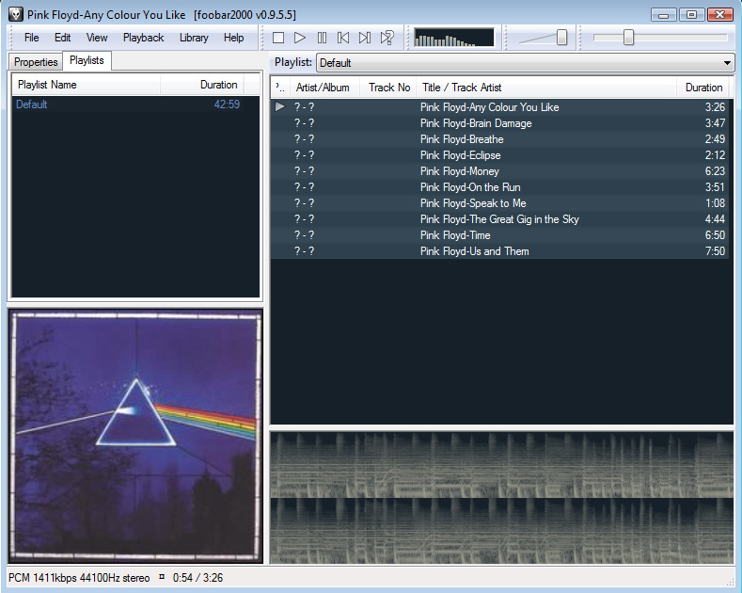Open the View menu
The image size is (742, 593).
97,38
